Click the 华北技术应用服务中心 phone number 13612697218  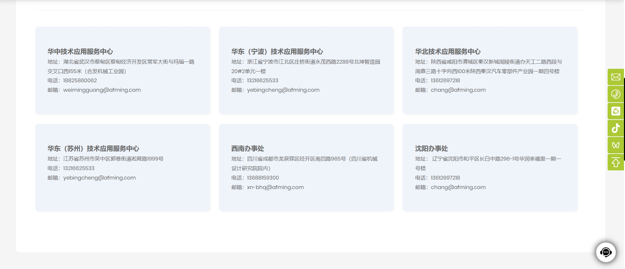coord(445,80)
